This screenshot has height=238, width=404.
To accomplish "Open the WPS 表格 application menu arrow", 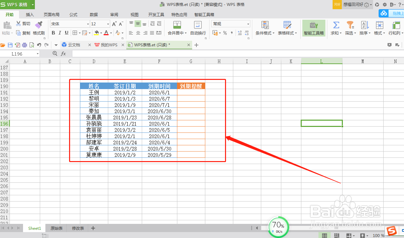I will (x=32, y=5).
